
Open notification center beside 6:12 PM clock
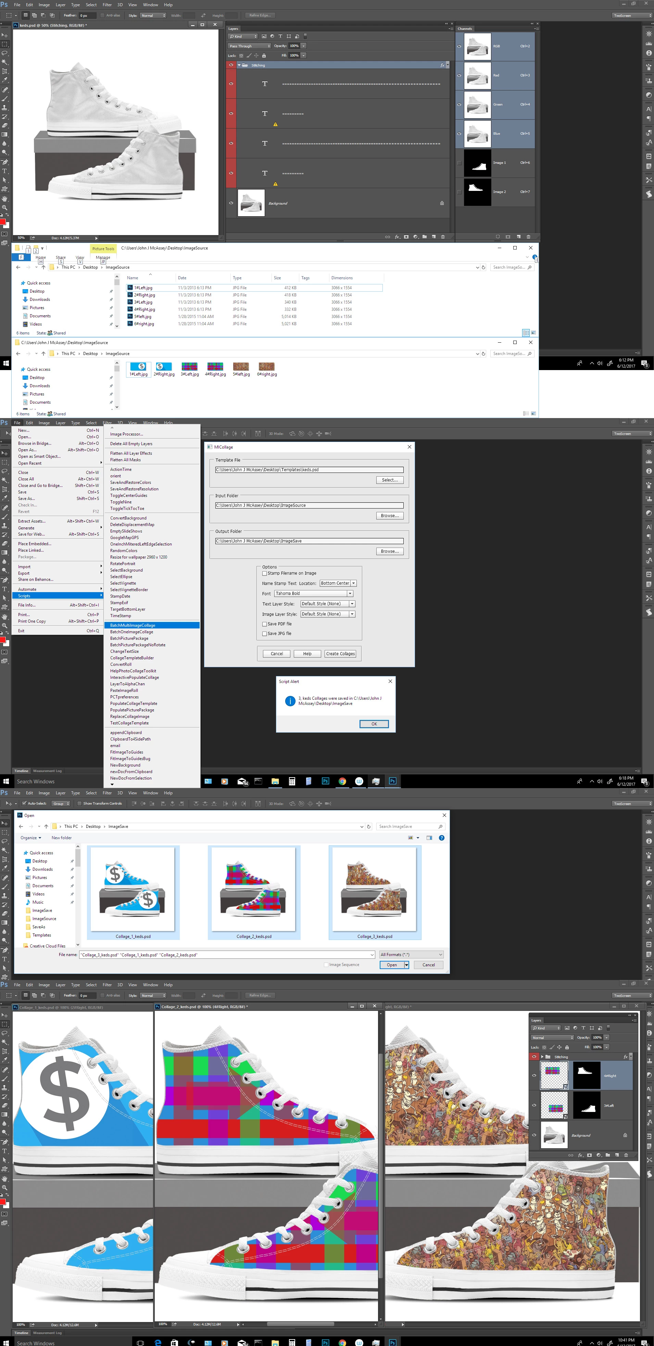645,363
